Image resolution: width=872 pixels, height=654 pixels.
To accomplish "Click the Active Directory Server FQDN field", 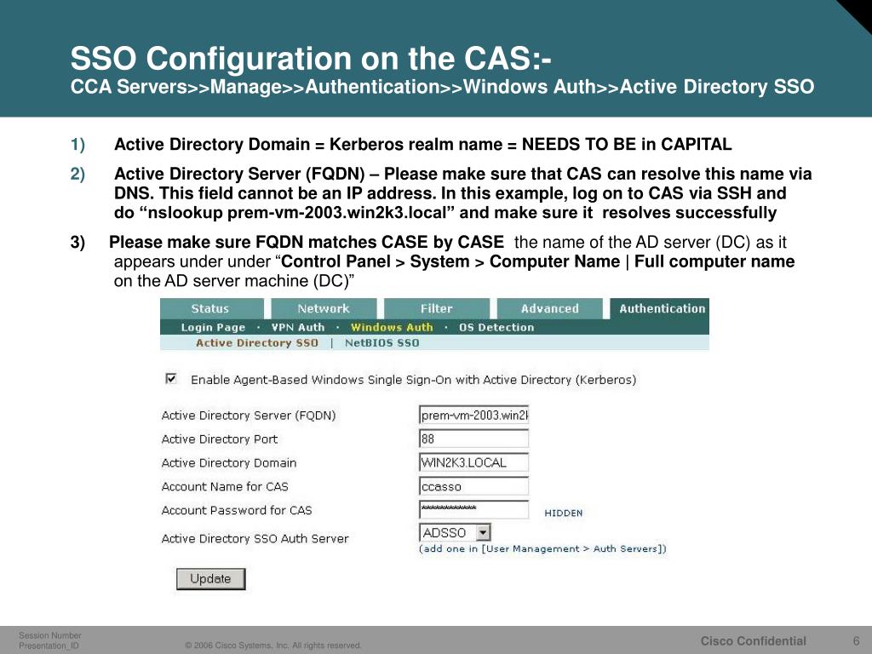I will pyautogui.click(x=473, y=415).
